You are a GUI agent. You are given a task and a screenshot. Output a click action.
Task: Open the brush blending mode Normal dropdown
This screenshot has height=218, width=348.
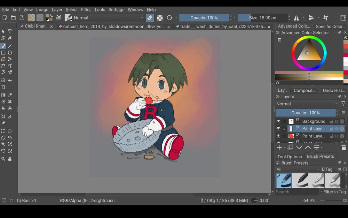tap(109, 18)
